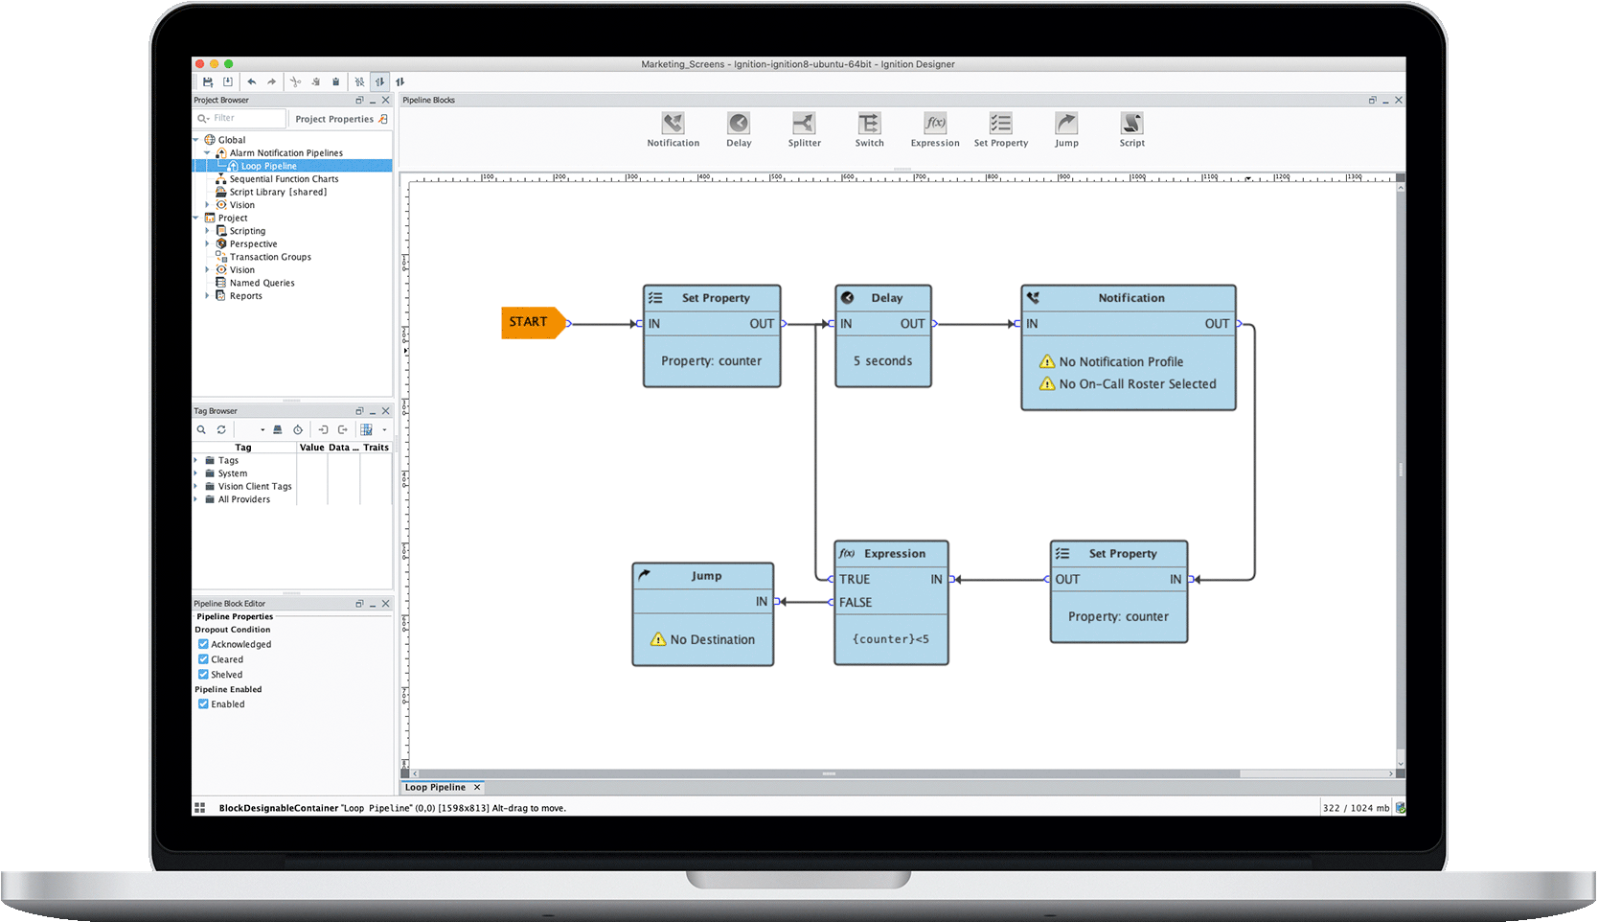Pick the Delay block from palette
Image resolution: width=1598 pixels, height=922 pixels.
pyautogui.click(x=738, y=124)
